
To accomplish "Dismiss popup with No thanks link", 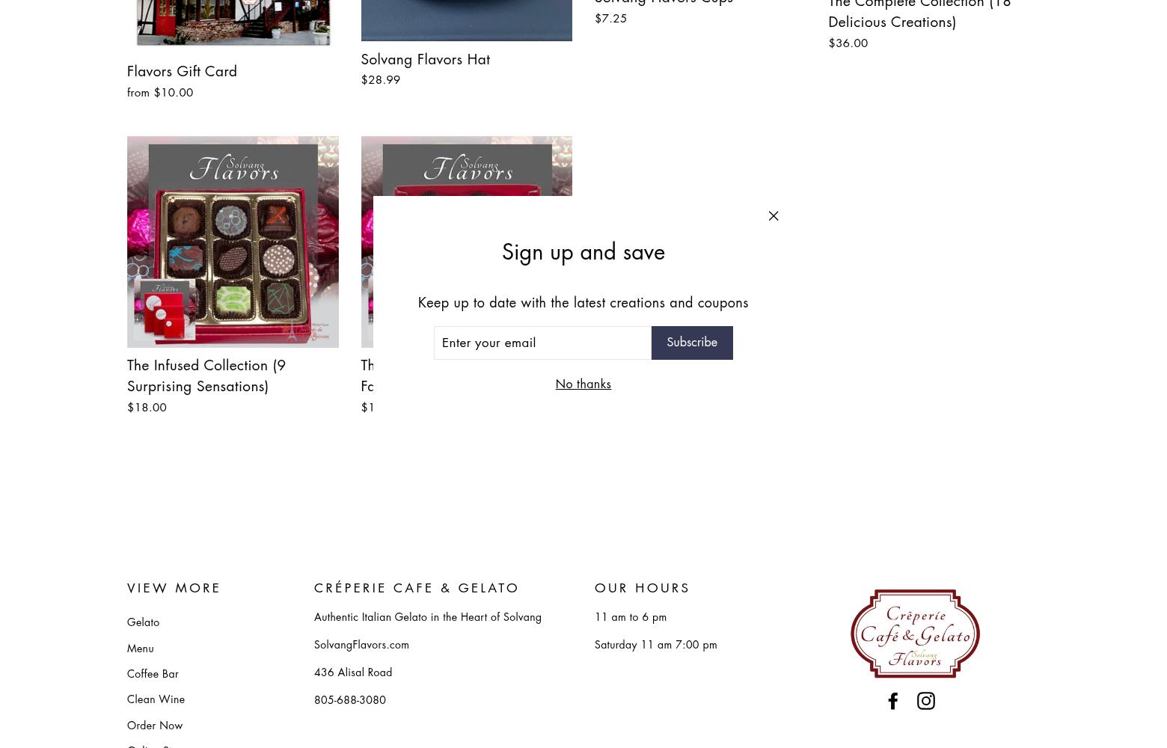I will point(583,384).
